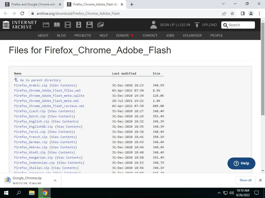The height and width of the screenshot is (198, 265).
Task: Open the VOLUNTEER menu item
Action: (192, 36)
